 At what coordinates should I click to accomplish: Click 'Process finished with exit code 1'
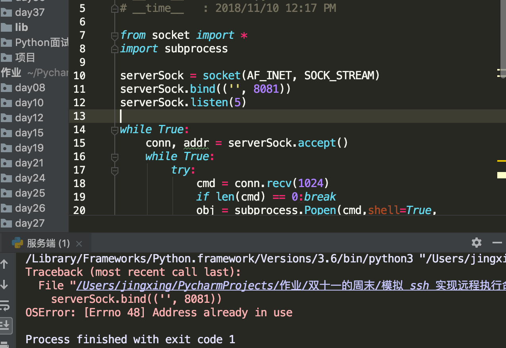tap(130, 340)
